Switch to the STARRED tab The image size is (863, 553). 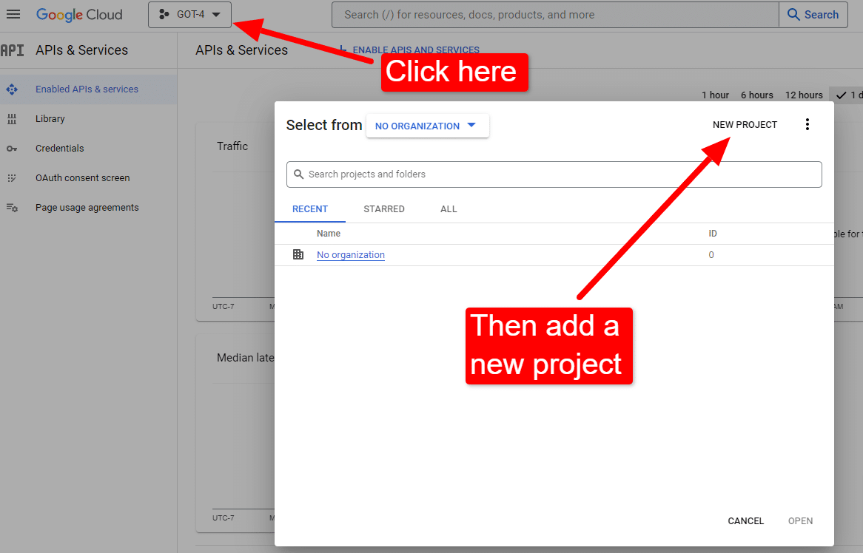384,208
